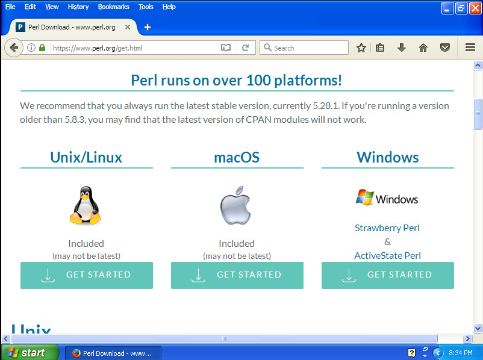Viewport: 483px width, 360px height.
Task: Click the green padlock security icon
Action: point(42,48)
